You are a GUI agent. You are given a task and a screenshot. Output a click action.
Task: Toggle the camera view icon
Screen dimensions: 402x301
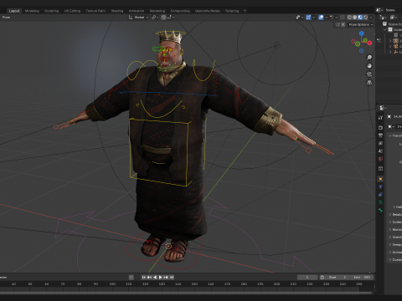coord(369,74)
